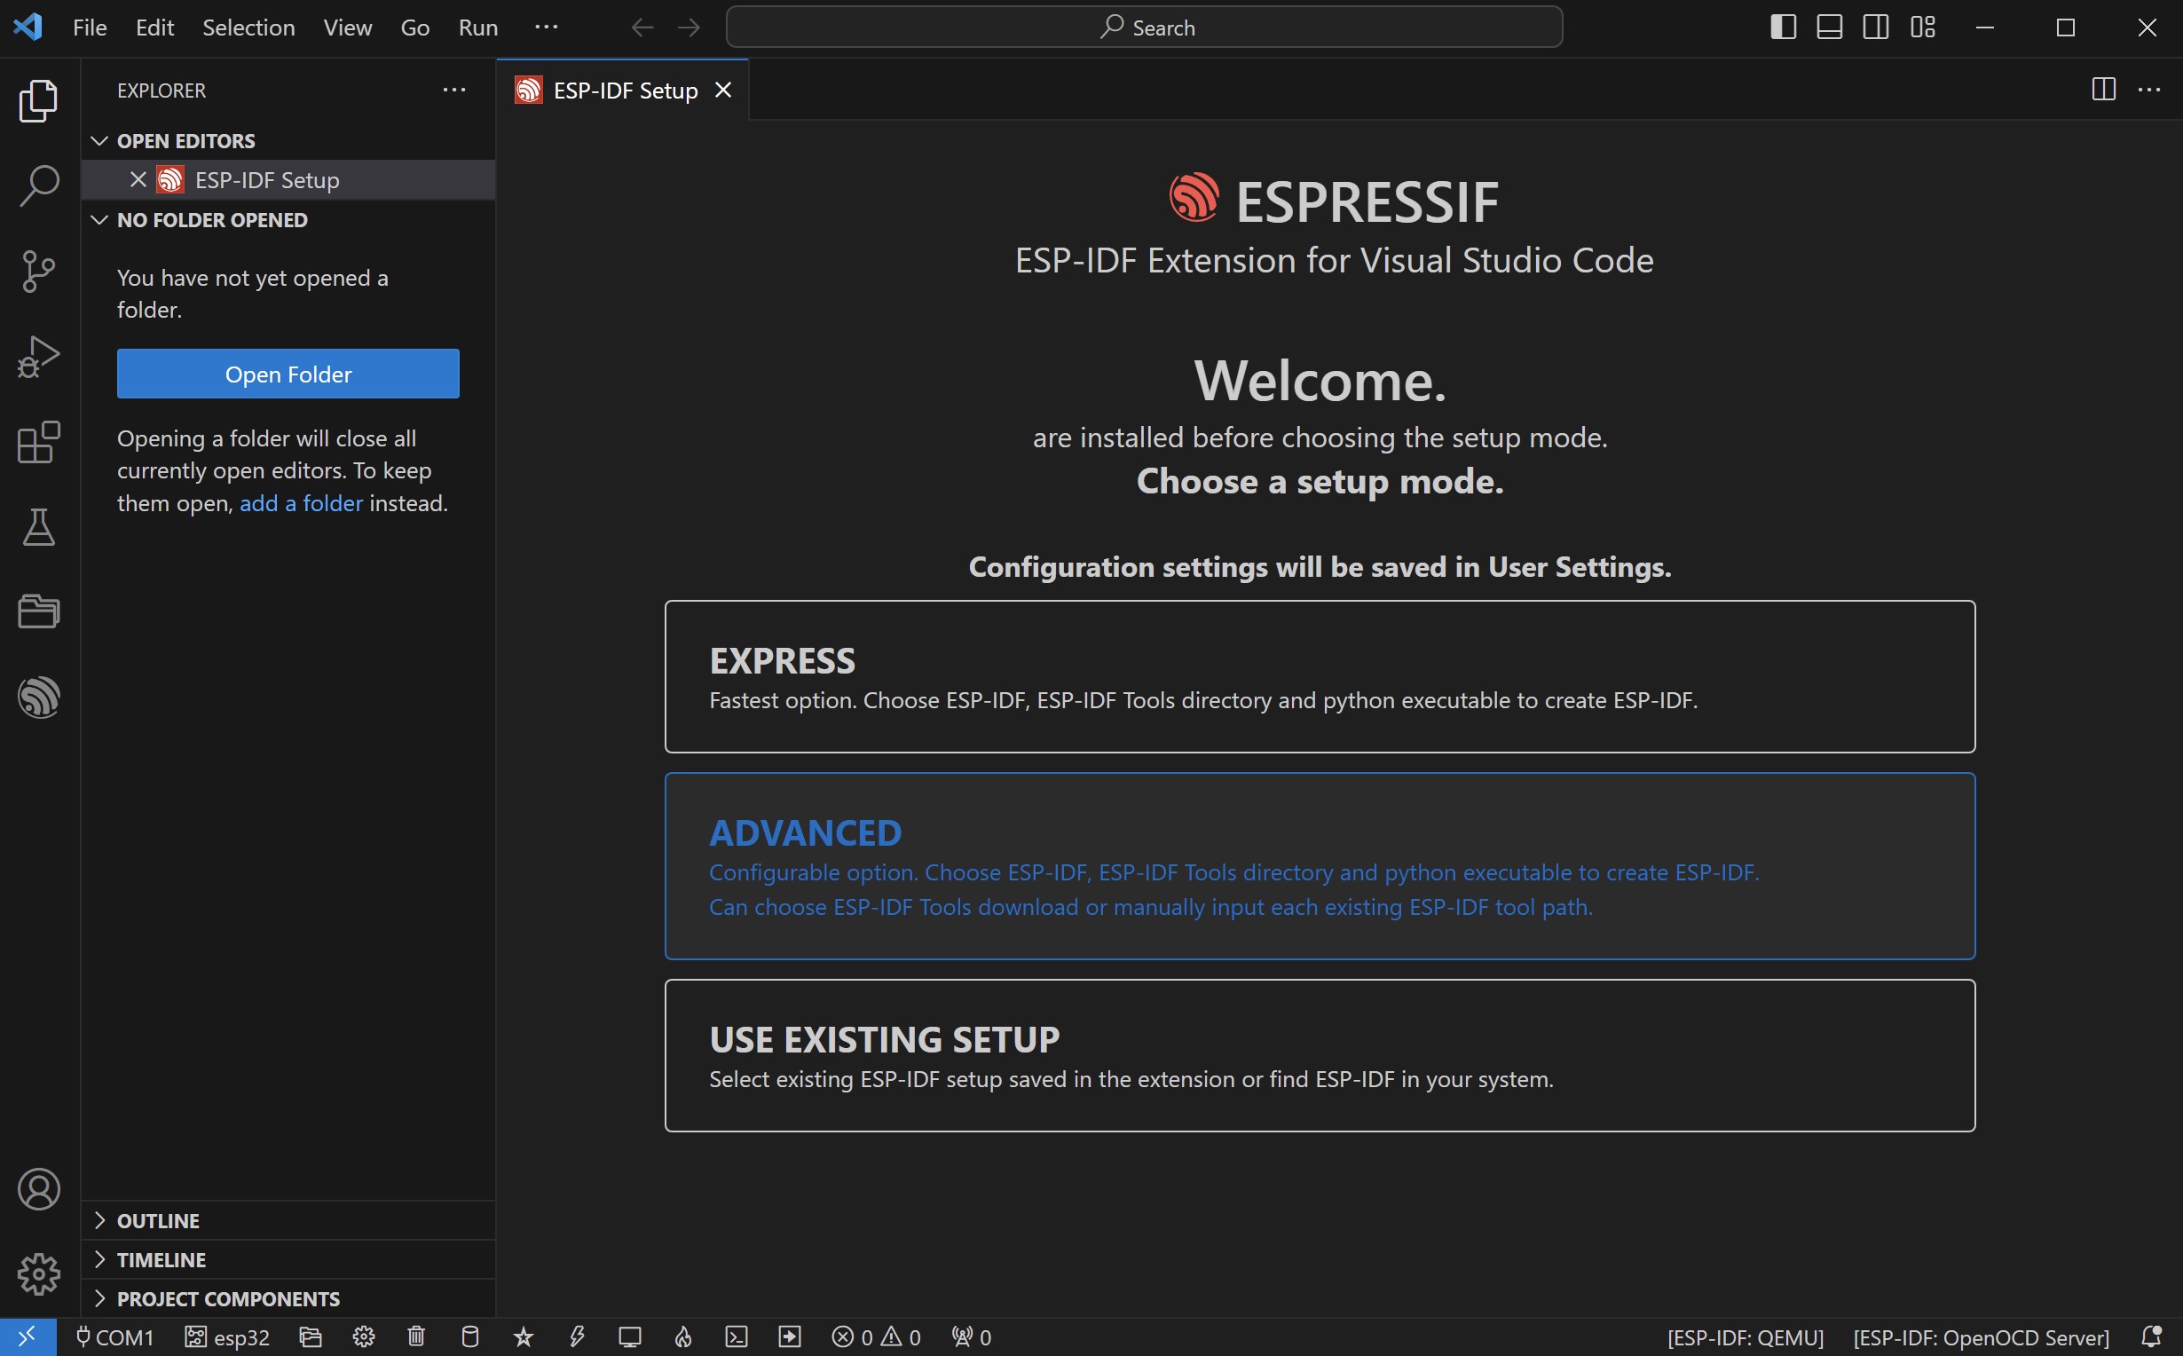The height and width of the screenshot is (1356, 2183).
Task: Open the Manage gear in activity bar
Action: click(38, 1273)
